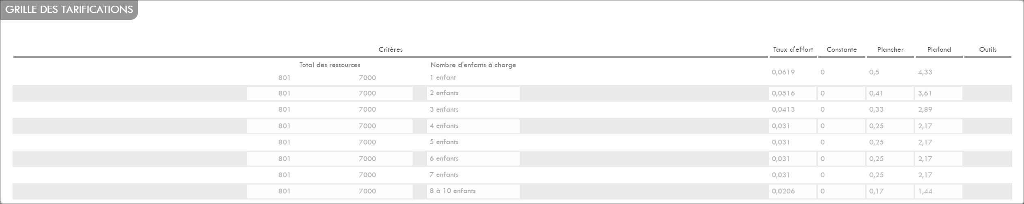The image size is (1024, 204).
Task: Click the '8 à 10 enfants' field
Action: [x=473, y=191]
